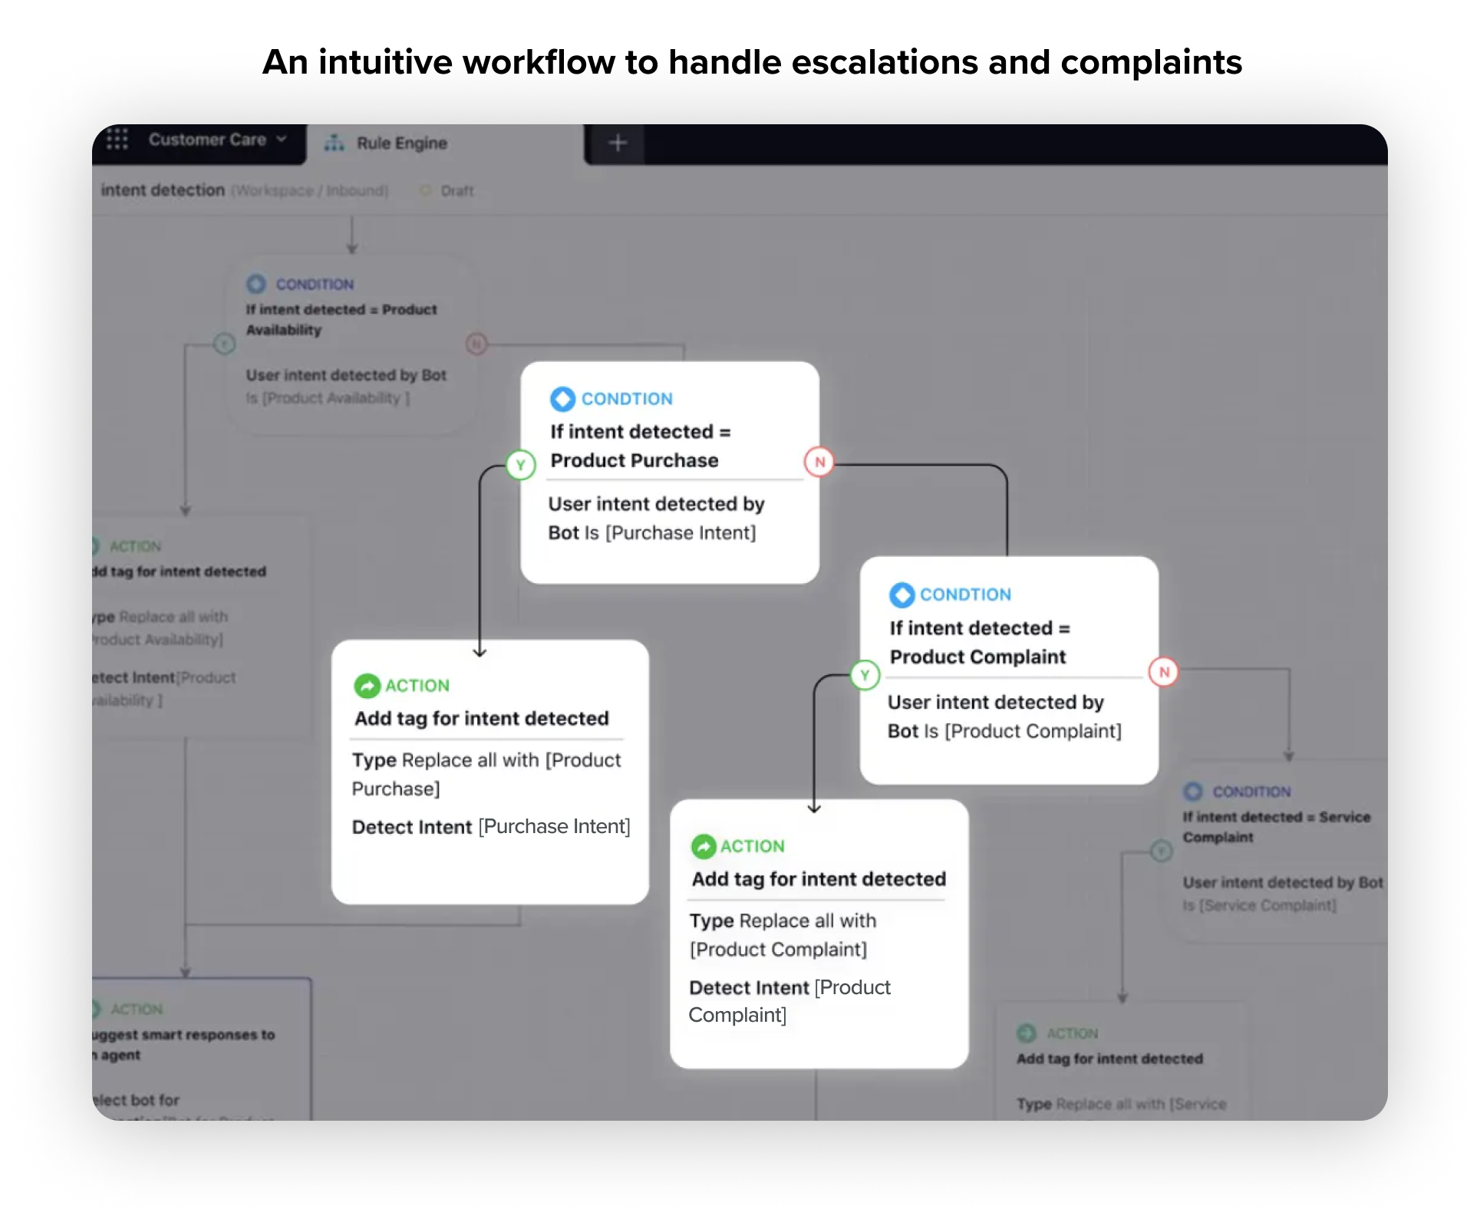Click the Product Complaint condition icon
The image size is (1480, 1222).
[x=902, y=595]
